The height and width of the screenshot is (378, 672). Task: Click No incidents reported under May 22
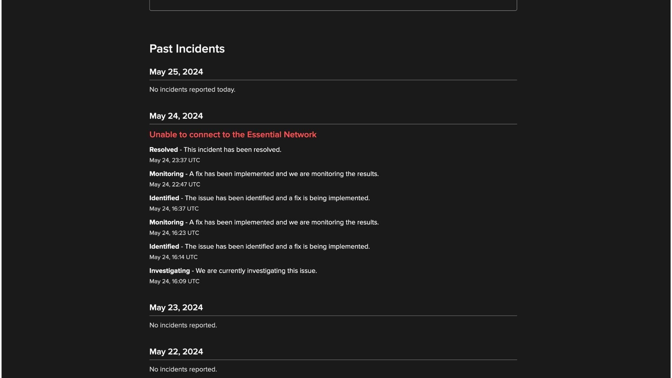(x=183, y=369)
